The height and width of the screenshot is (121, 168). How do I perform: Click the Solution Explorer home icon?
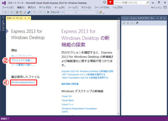(x=132, y=23)
